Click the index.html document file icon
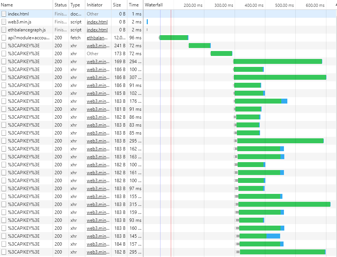The width and height of the screenshot is (337, 257). click(x=4, y=14)
